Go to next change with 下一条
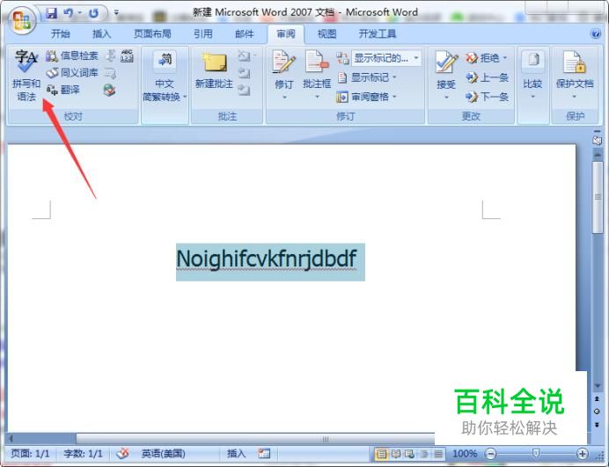609x467 pixels. point(487,97)
